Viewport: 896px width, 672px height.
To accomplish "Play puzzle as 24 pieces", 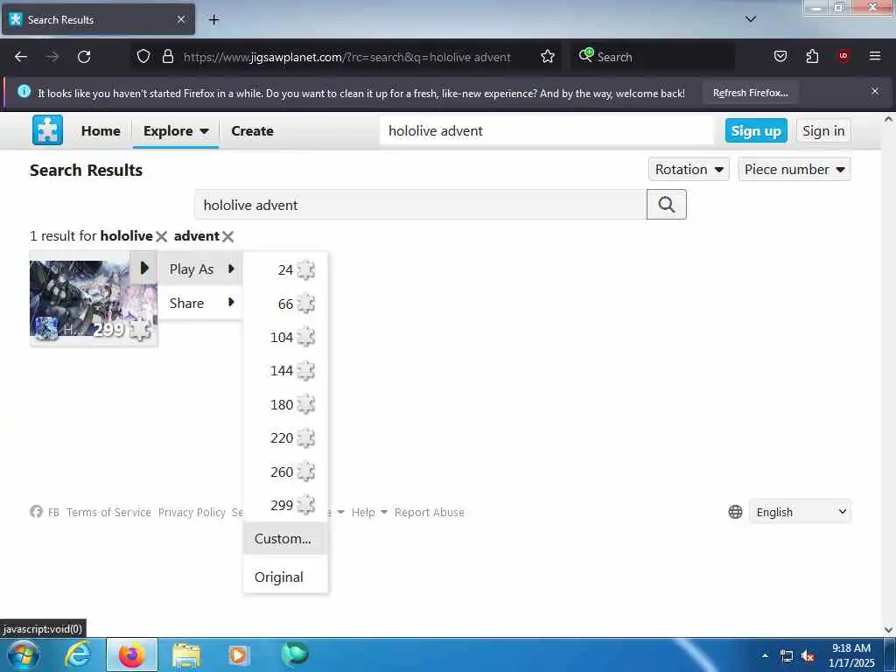I will click(x=286, y=269).
